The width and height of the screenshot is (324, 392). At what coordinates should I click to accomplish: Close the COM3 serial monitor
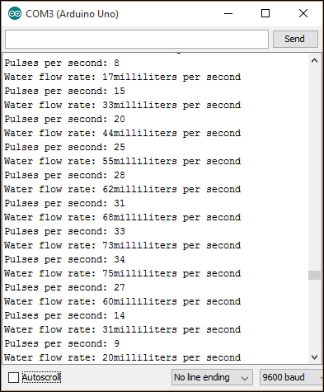pyautogui.click(x=303, y=13)
